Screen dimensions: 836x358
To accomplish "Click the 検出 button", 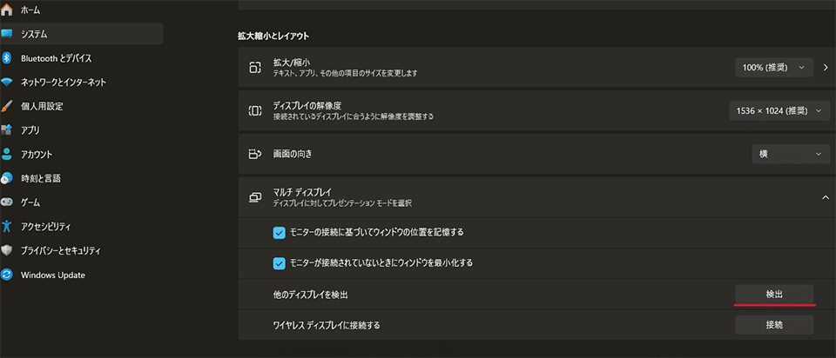I will [x=774, y=295].
